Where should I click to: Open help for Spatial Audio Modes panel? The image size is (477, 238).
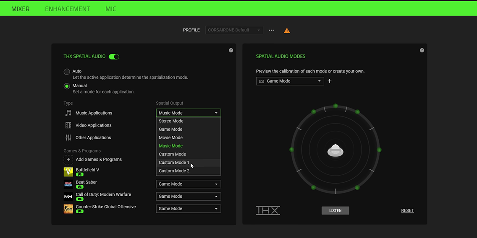pos(422,50)
